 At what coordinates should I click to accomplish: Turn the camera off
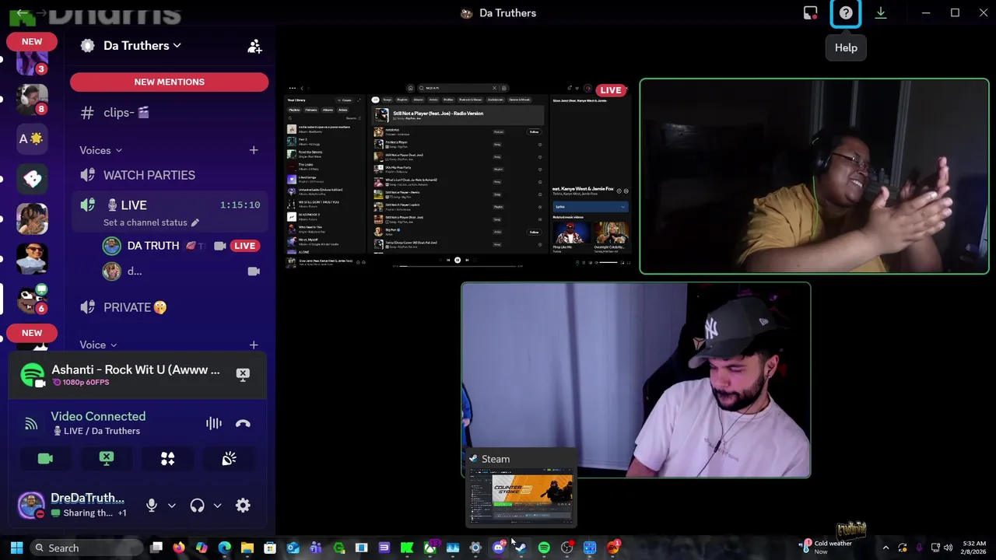click(45, 459)
